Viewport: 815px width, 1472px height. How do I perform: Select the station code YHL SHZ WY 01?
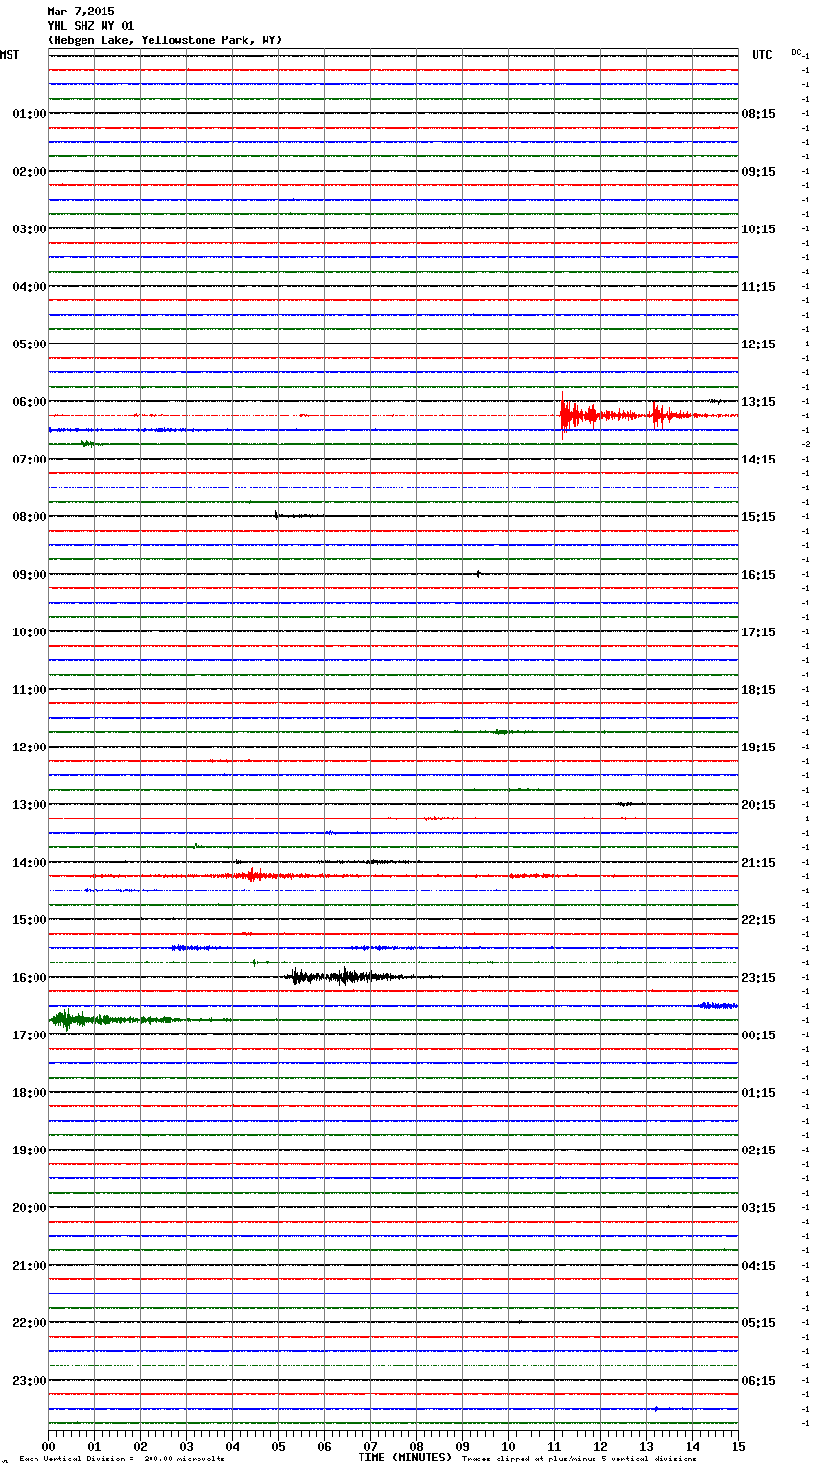point(91,26)
